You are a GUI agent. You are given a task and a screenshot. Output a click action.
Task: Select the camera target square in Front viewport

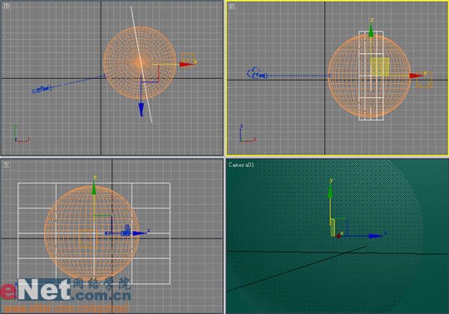pyautogui.click(x=330, y=76)
